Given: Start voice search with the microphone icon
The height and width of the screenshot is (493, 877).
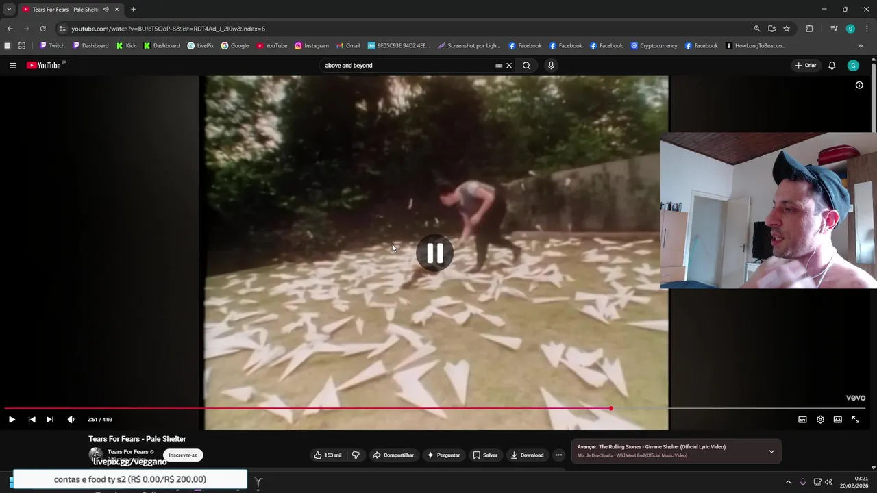Looking at the screenshot, I should point(551,66).
